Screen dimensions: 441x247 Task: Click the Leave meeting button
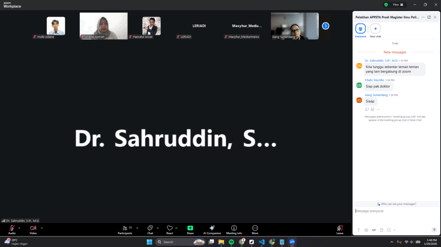click(340, 228)
